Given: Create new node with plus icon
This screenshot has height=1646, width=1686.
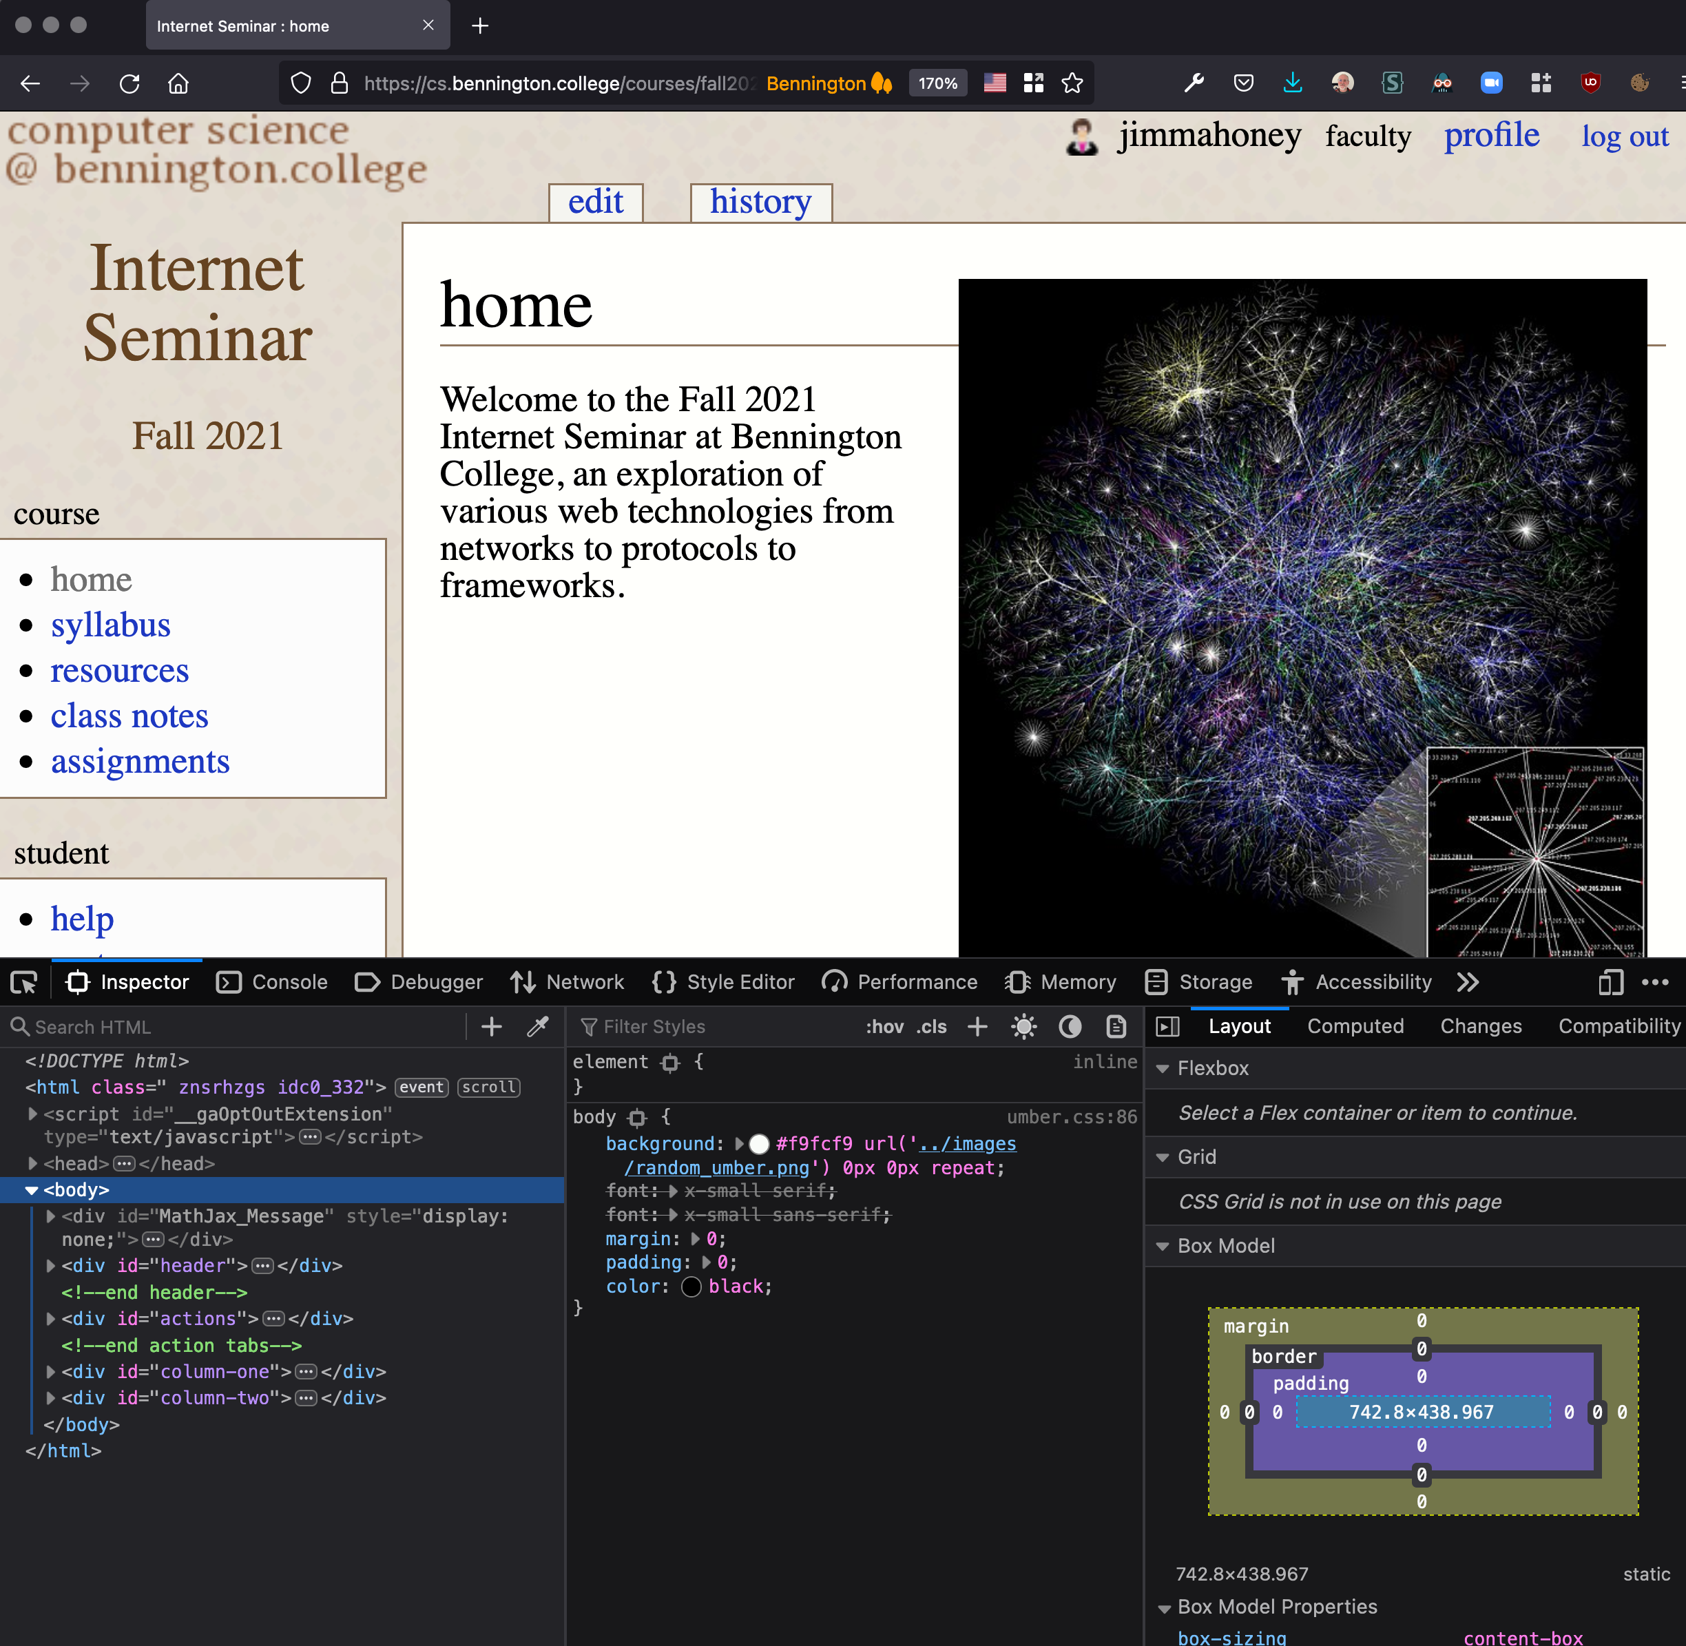Looking at the screenshot, I should point(491,1026).
